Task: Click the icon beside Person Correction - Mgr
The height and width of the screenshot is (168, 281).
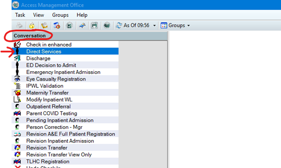Action: click(x=17, y=127)
